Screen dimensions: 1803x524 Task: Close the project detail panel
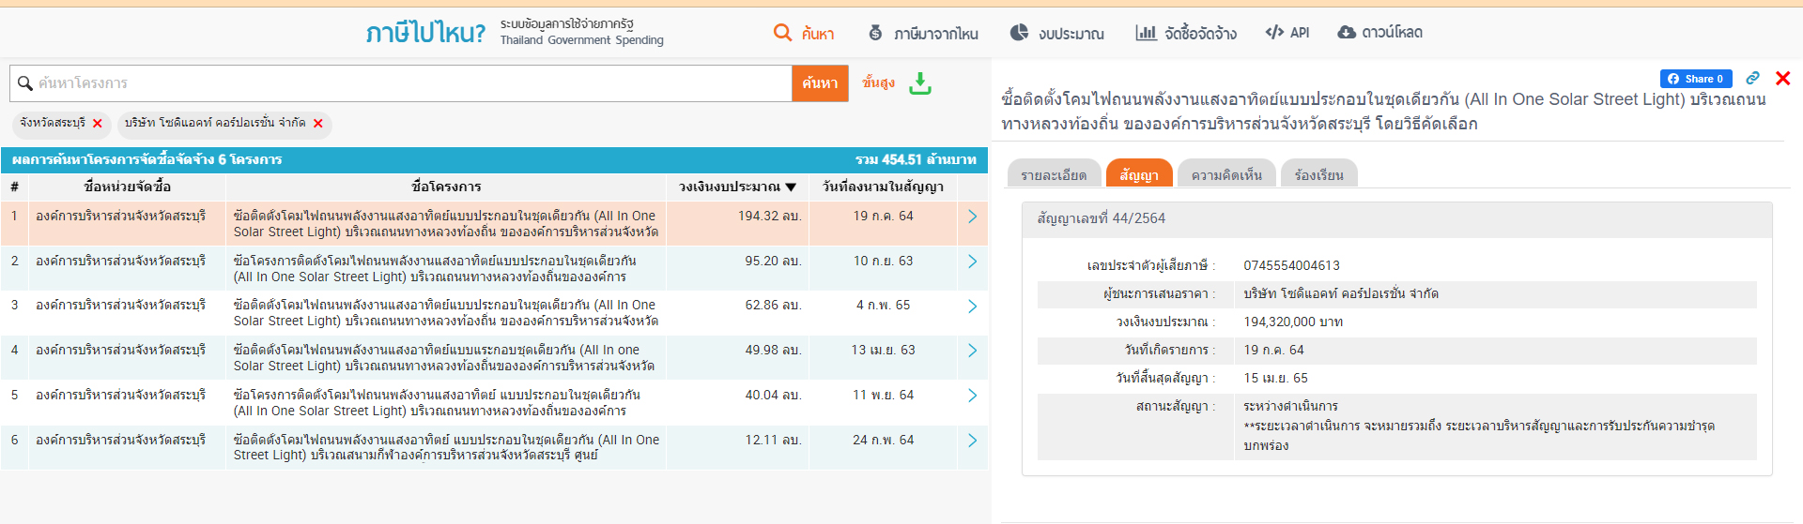1782,78
